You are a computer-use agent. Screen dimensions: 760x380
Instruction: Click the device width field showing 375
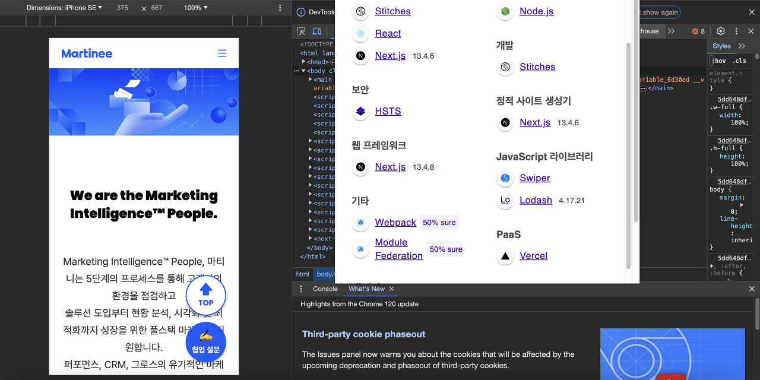(x=122, y=8)
